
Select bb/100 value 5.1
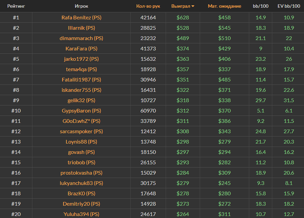261,111
